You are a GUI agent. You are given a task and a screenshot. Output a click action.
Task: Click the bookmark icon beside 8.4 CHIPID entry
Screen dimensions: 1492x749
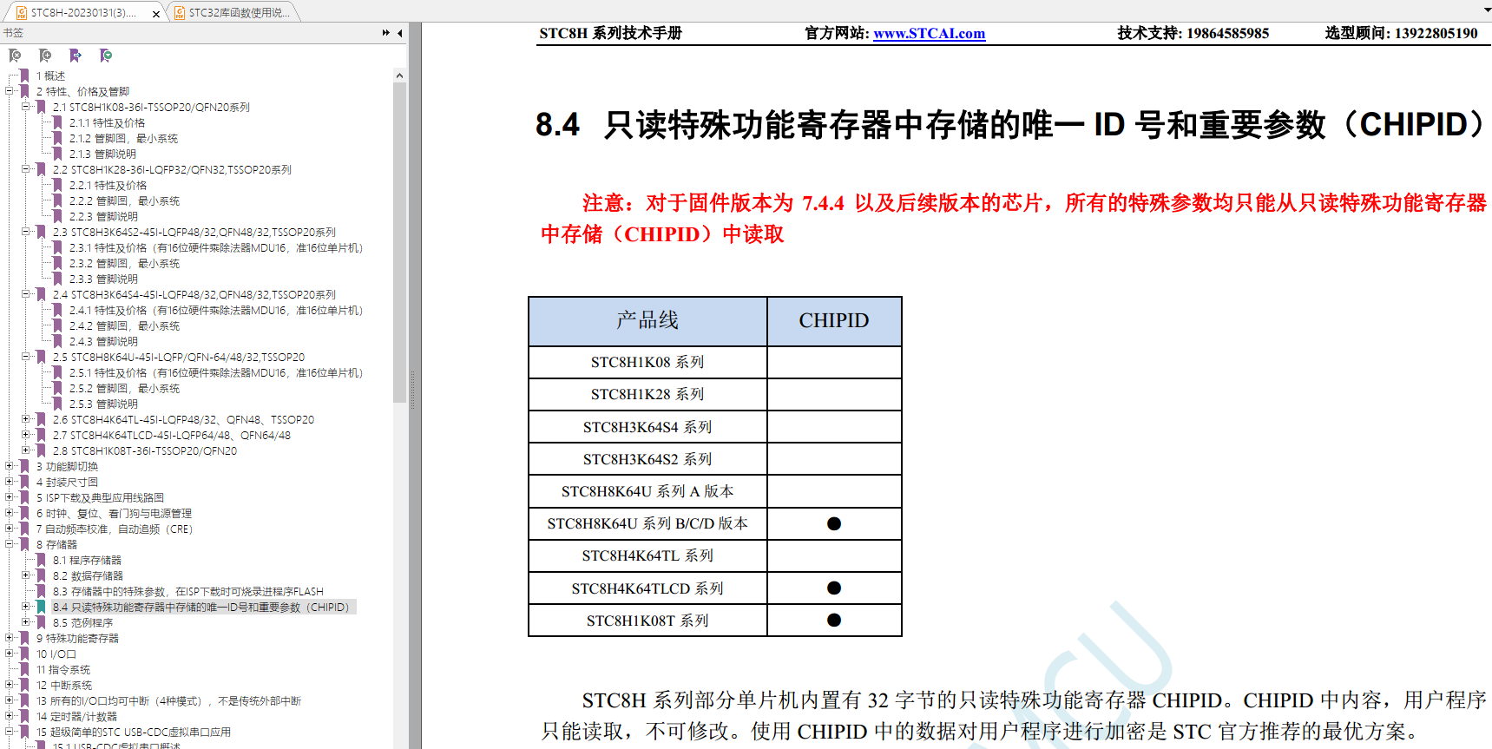click(x=41, y=608)
